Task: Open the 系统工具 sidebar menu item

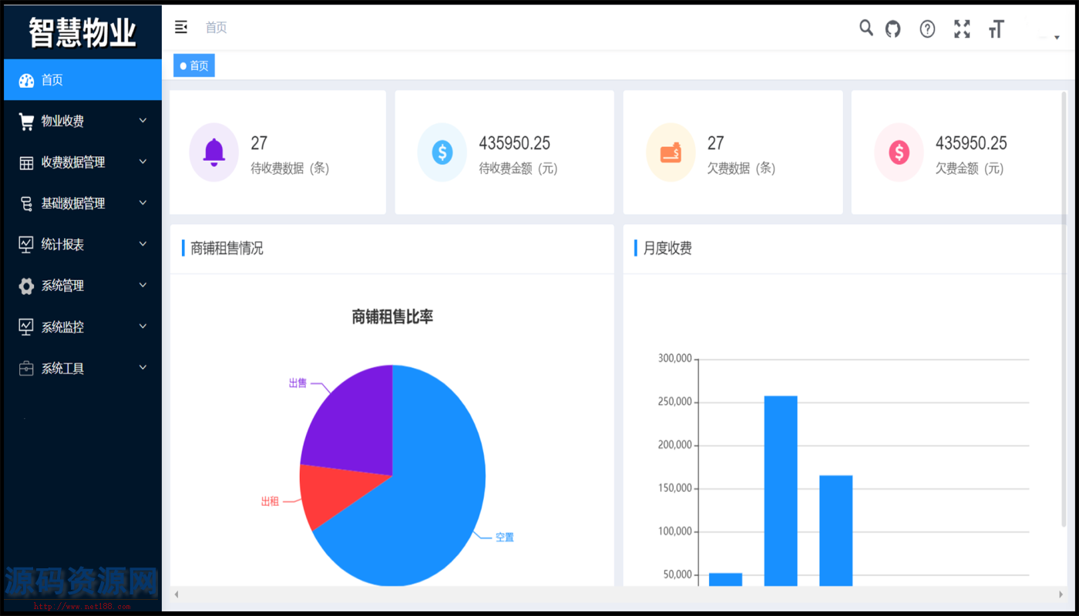Action: 82,368
